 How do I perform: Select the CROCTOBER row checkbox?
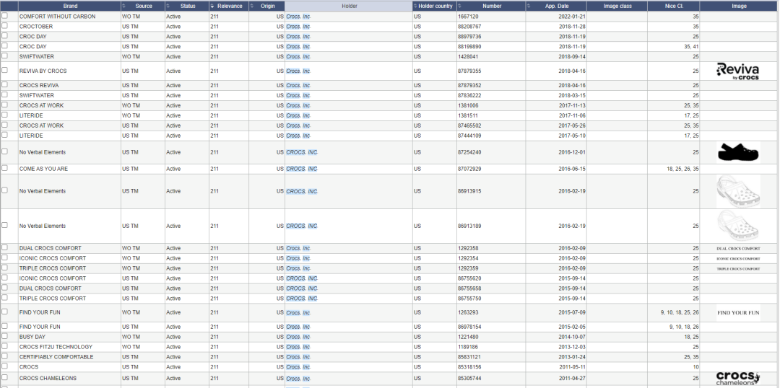4,26
